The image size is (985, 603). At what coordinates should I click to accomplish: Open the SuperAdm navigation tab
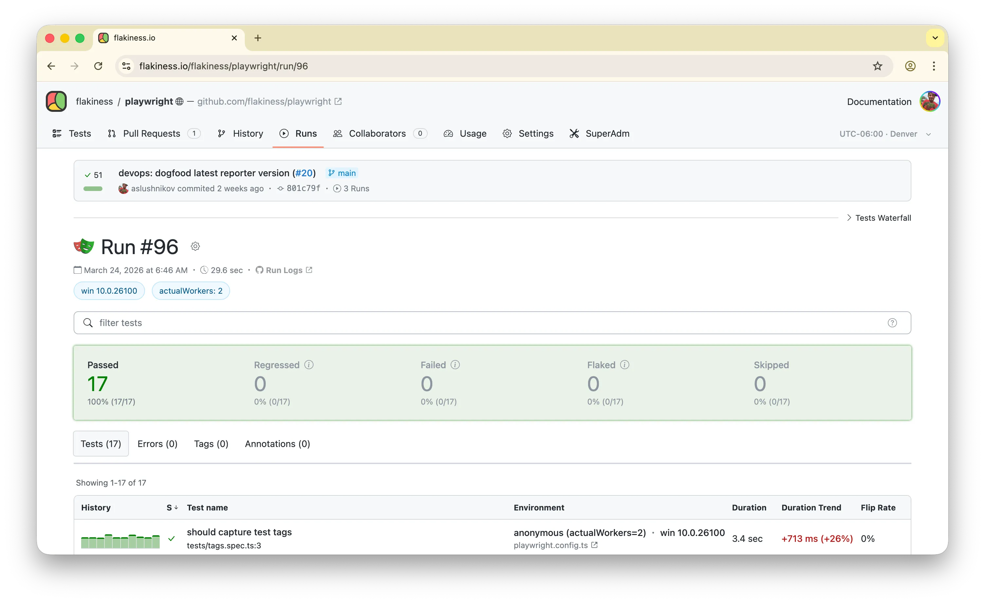point(600,133)
